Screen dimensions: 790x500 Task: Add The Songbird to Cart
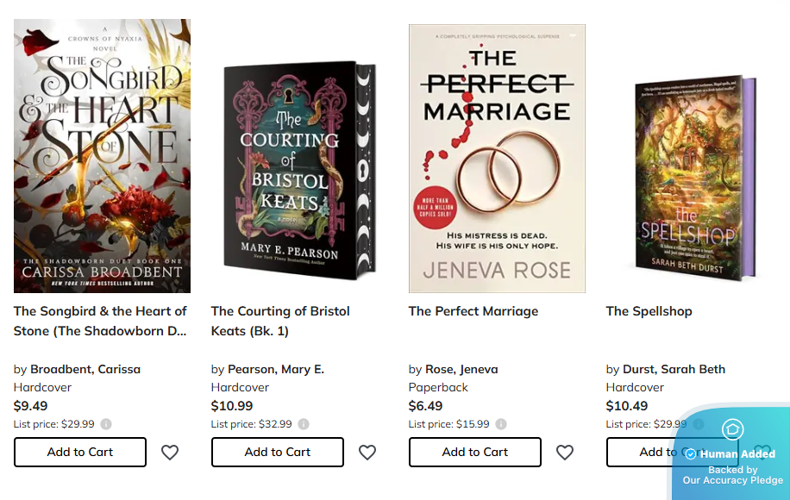[79, 452]
